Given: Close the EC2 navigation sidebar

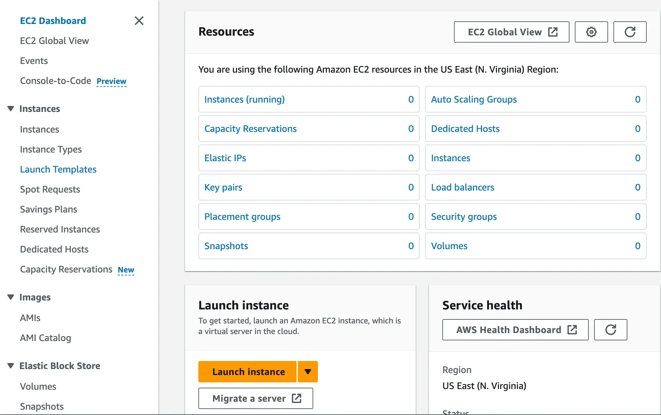Looking at the screenshot, I should point(139,21).
